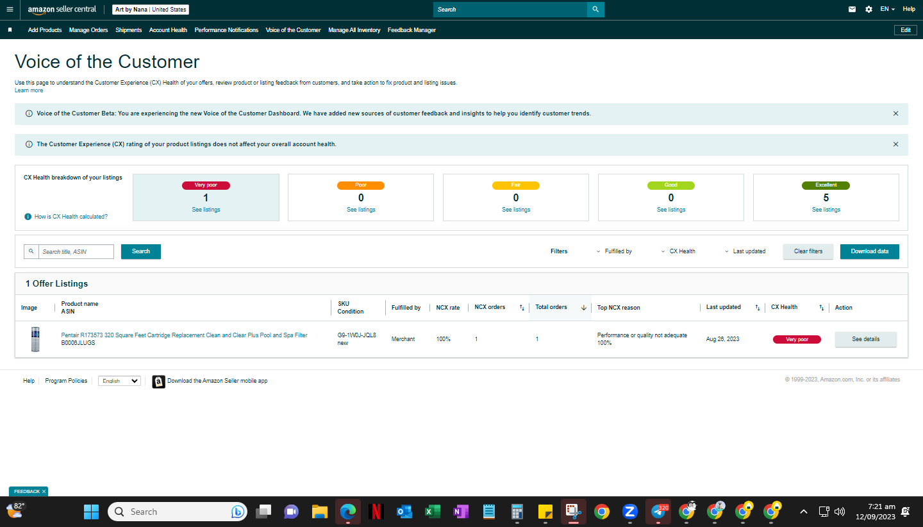Click the Download data button
923x527 pixels.
[x=870, y=251]
